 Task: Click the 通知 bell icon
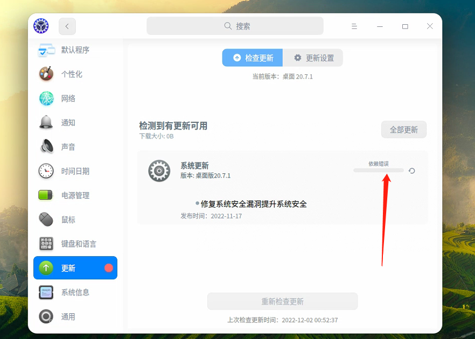(x=46, y=122)
